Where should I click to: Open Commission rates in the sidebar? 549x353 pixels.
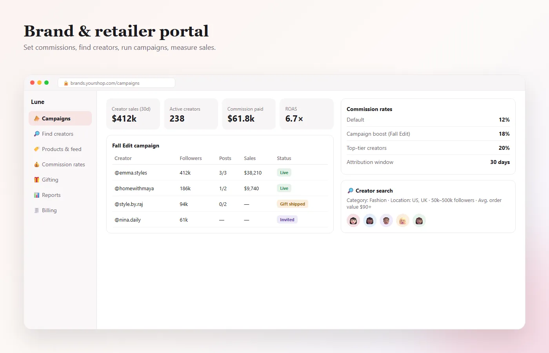60,164
